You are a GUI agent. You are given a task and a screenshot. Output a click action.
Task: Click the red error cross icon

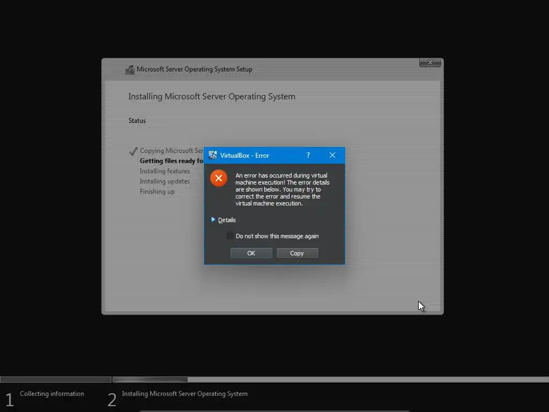219,178
